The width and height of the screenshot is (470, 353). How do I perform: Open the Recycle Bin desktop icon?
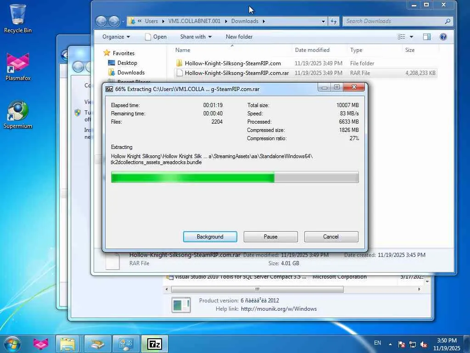point(18,18)
